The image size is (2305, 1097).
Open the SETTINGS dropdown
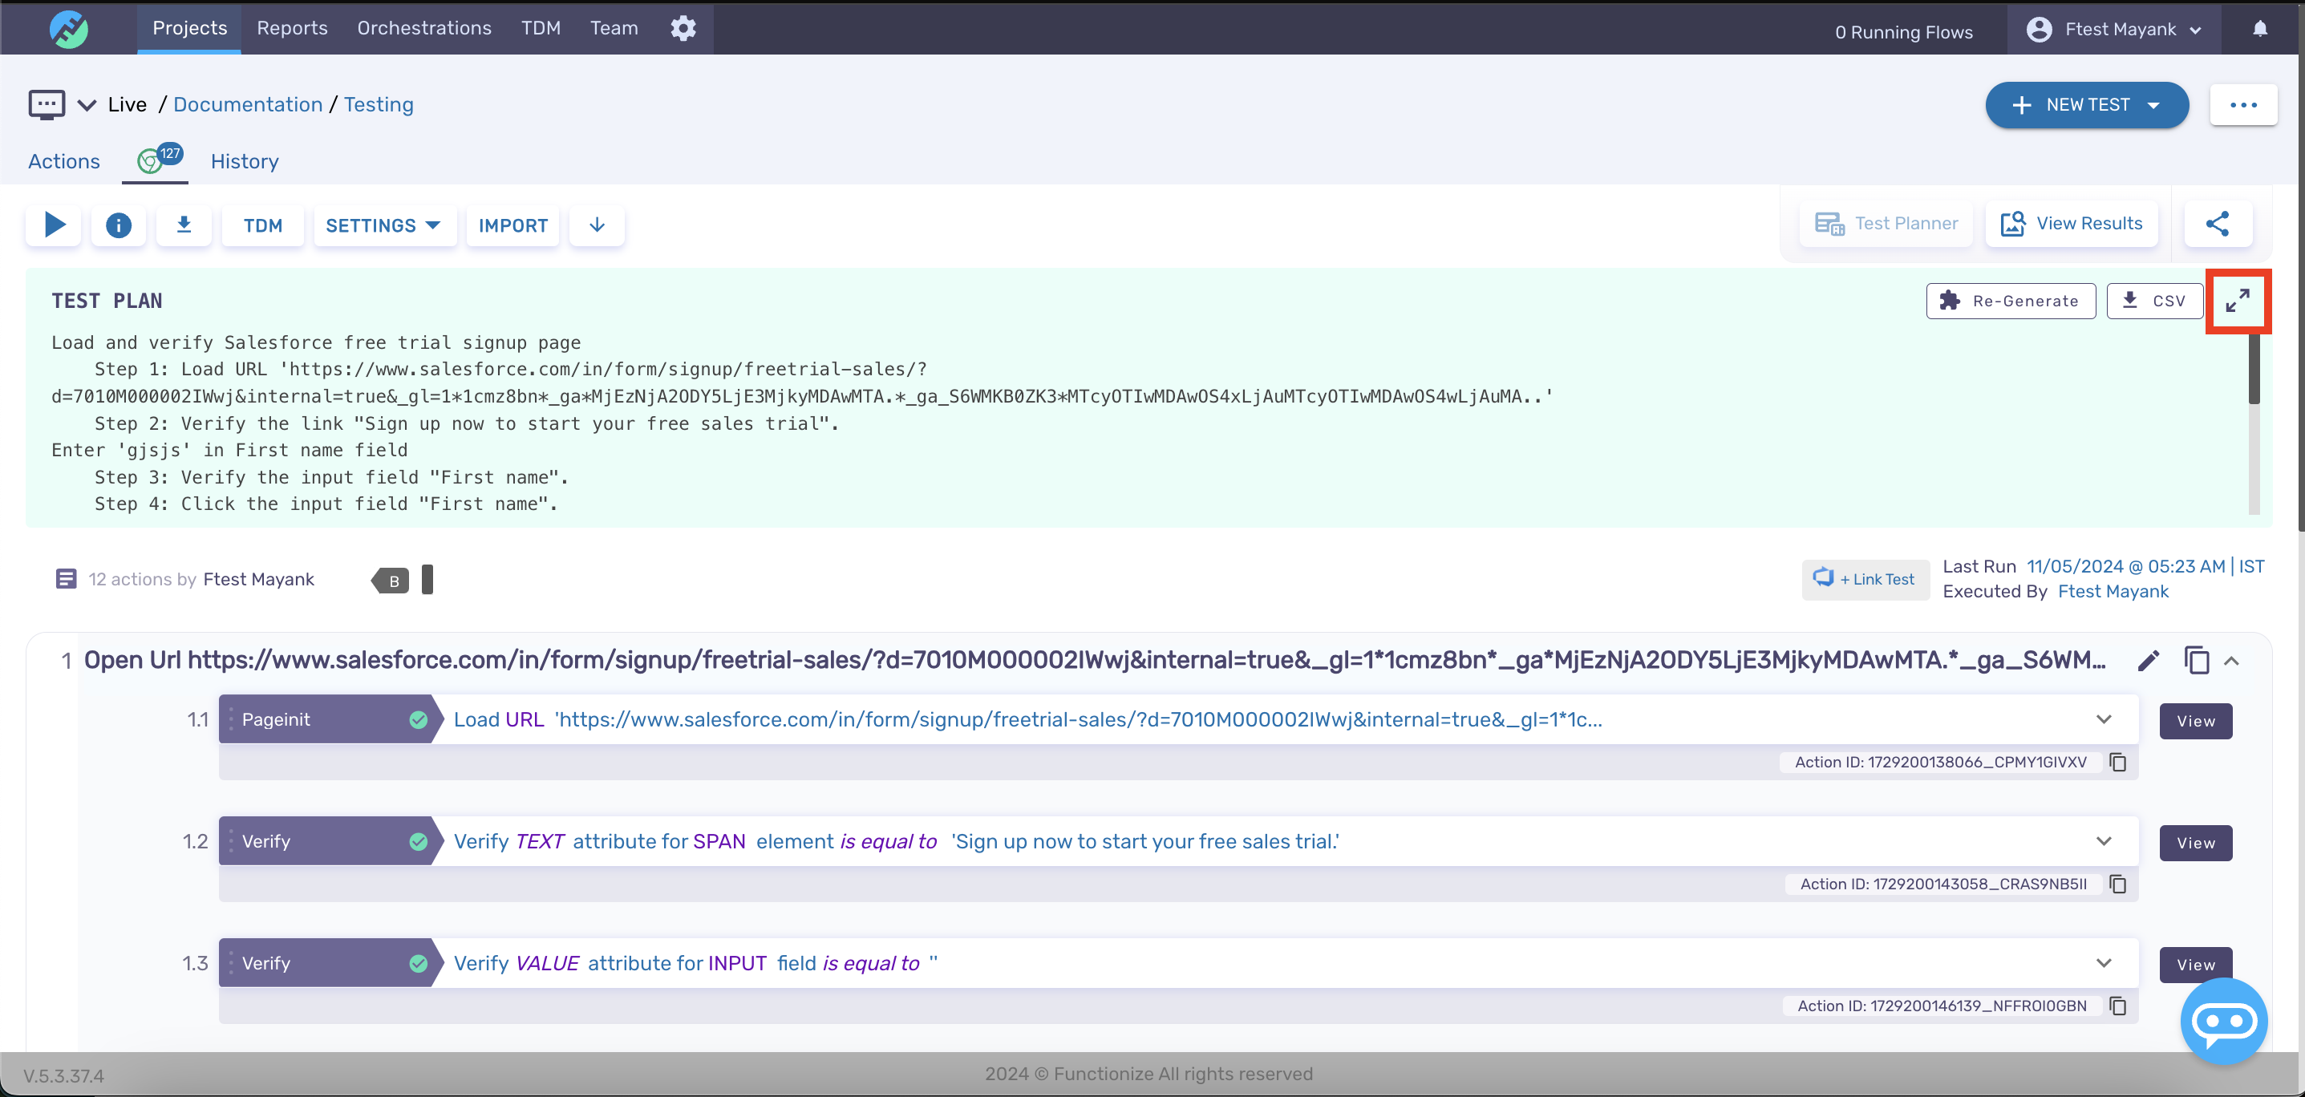point(384,225)
